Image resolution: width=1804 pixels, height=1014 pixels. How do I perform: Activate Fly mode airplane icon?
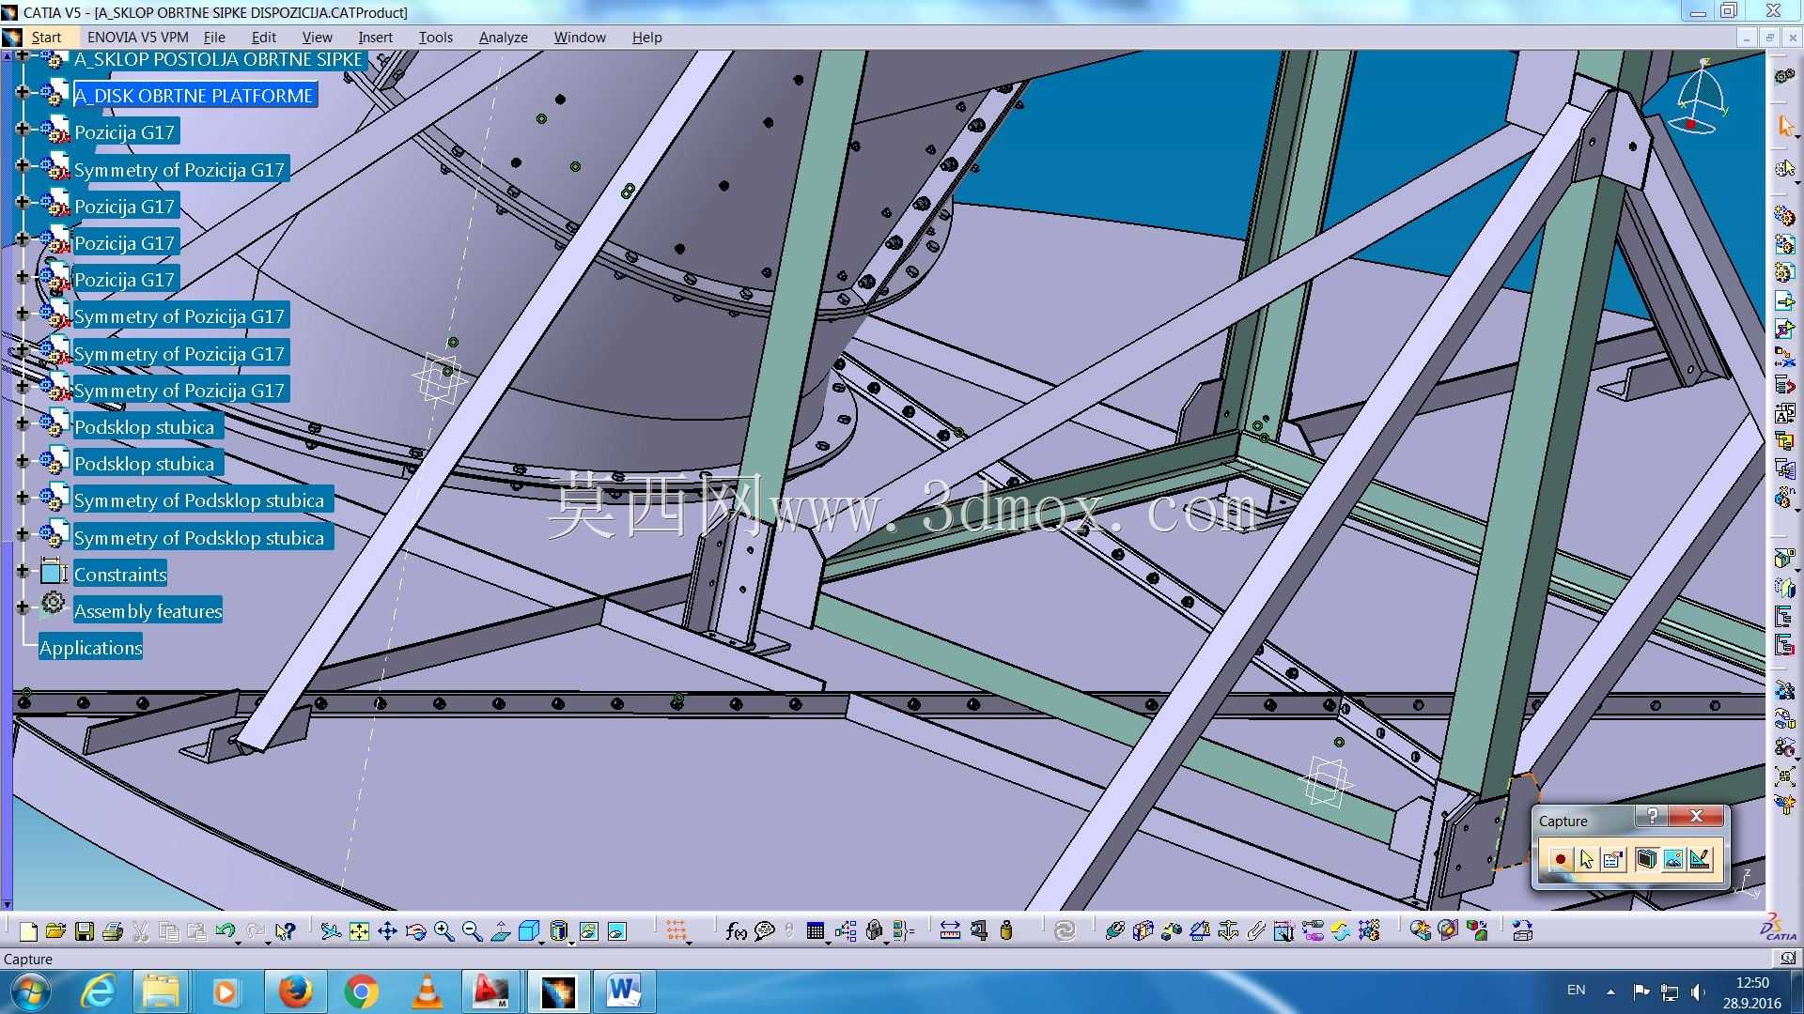tap(330, 931)
